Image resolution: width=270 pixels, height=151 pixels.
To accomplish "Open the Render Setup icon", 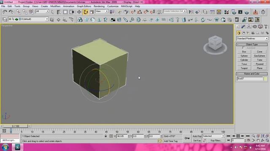I will pyautogui.click(x=234, y=12).
